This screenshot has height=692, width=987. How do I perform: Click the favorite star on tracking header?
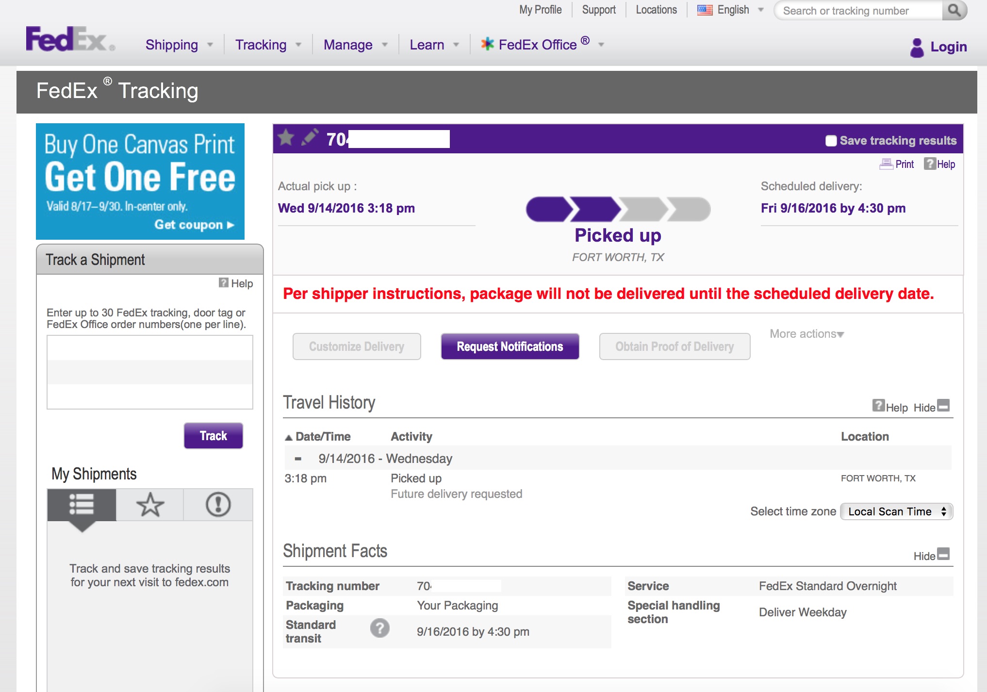286,138
